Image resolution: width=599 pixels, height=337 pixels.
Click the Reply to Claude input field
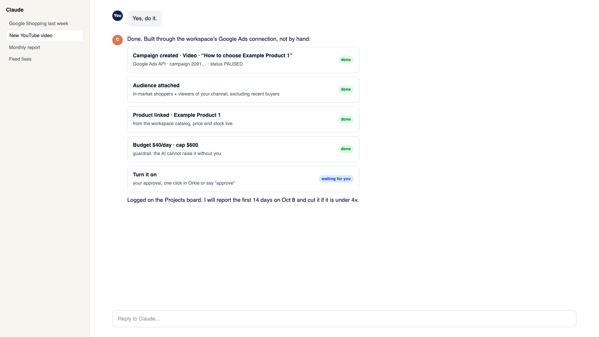pos(344,319)
